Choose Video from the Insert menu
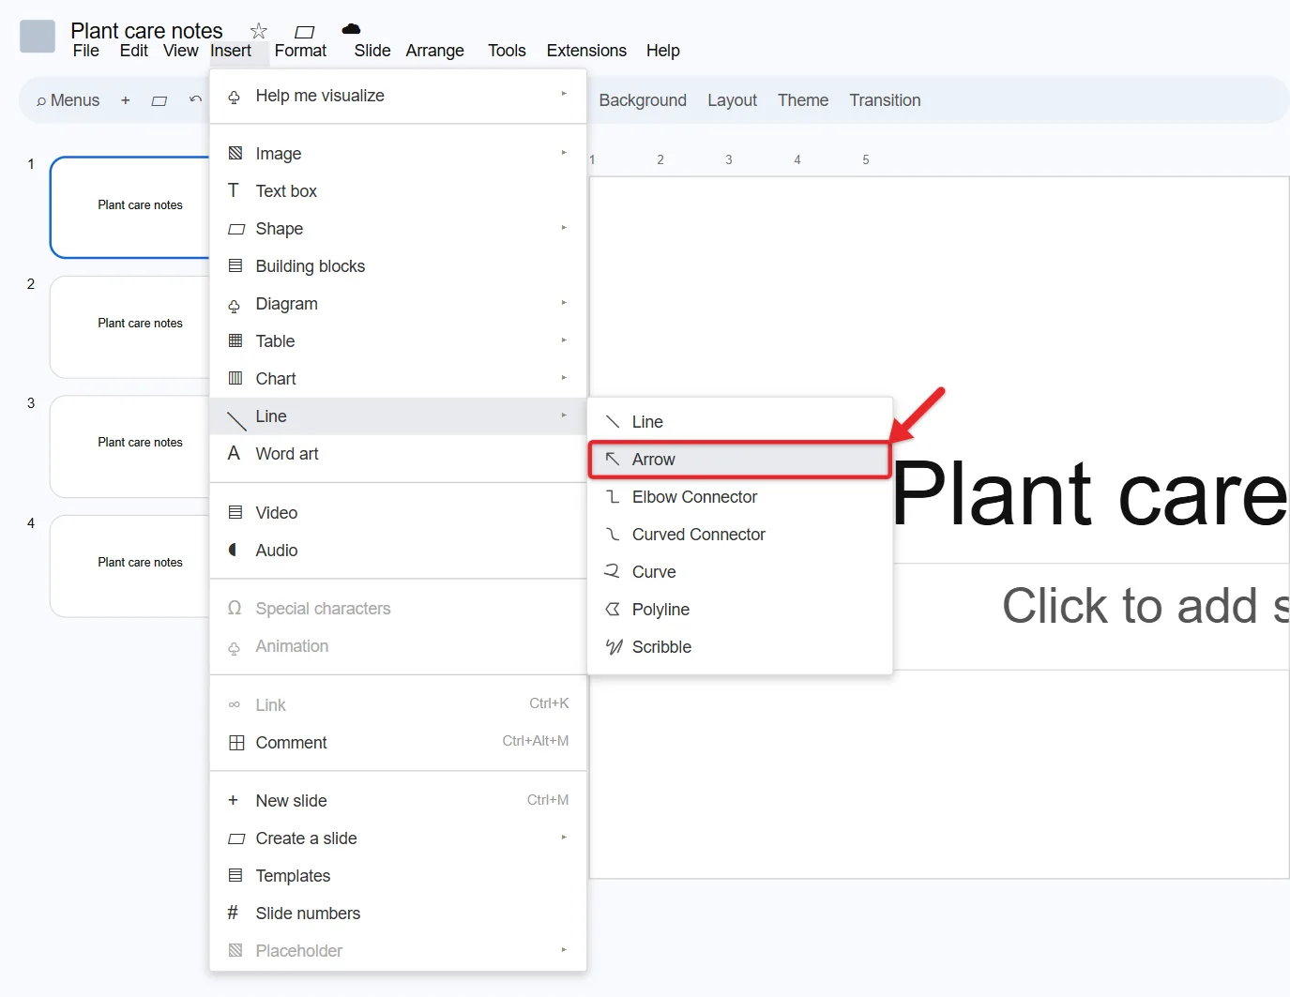Screen dimensions: 1290x997 point(398,513)
